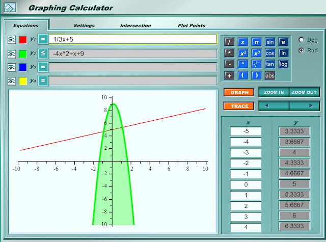
Task: Change the y3 equals sign selector
Action: click(x=43, y=67)
